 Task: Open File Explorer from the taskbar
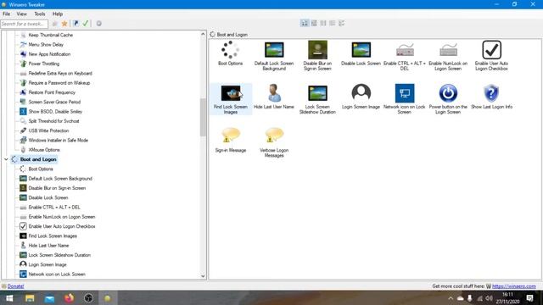[30, 298]
